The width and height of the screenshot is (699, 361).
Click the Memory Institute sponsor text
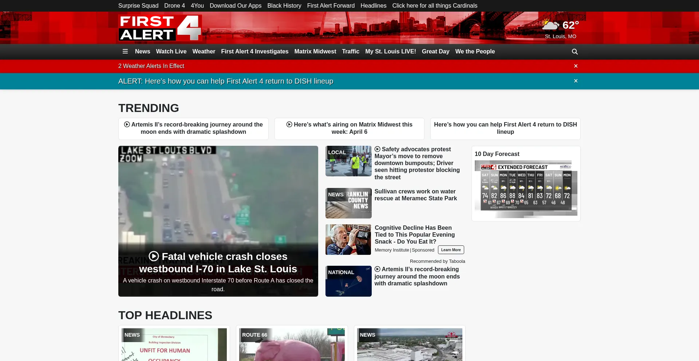(392, 250)
